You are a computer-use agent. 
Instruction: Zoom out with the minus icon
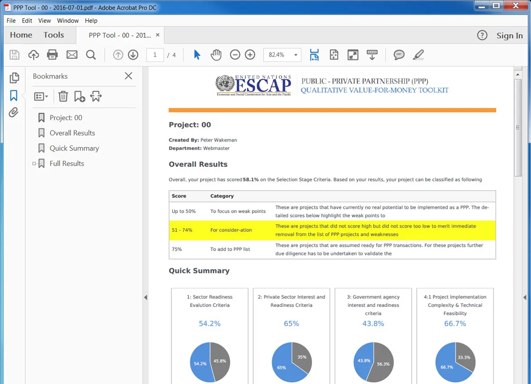pyautogui.click(x=235, y=55)
